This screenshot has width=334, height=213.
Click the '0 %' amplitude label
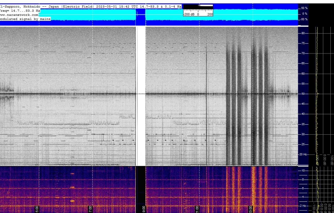305,14
